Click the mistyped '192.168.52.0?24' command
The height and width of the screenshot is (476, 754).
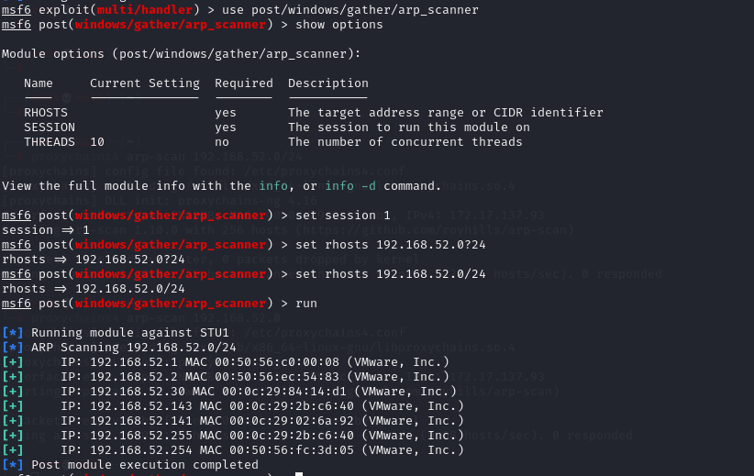391,245
